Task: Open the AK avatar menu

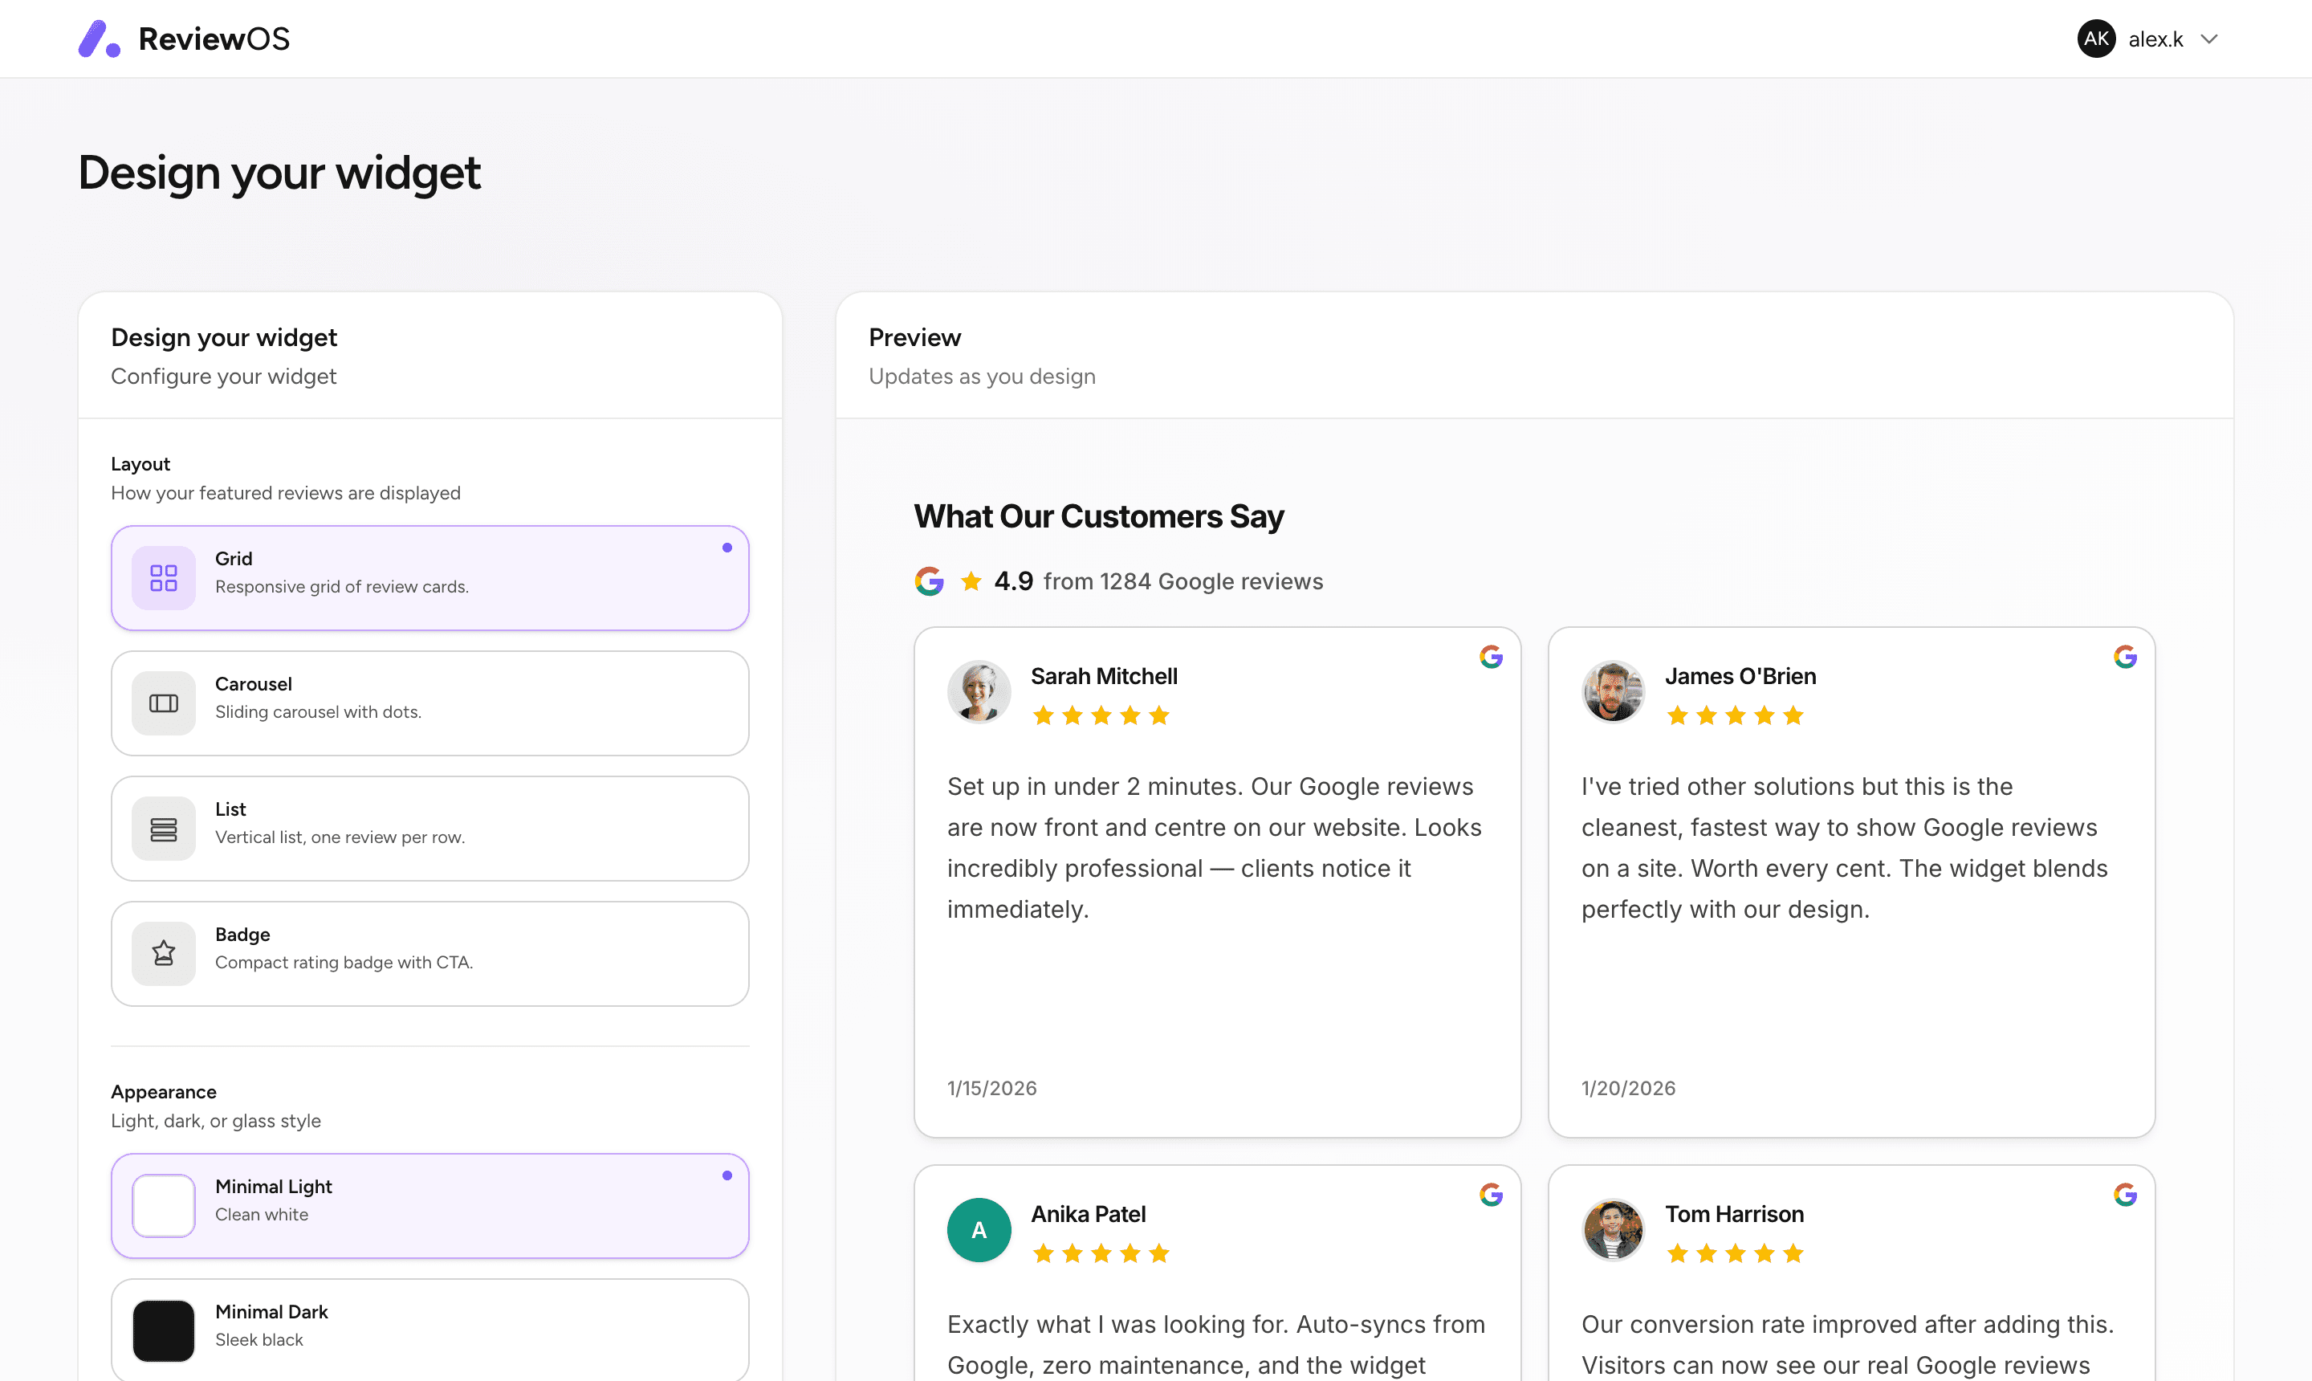Action: tap(2096, 39)
